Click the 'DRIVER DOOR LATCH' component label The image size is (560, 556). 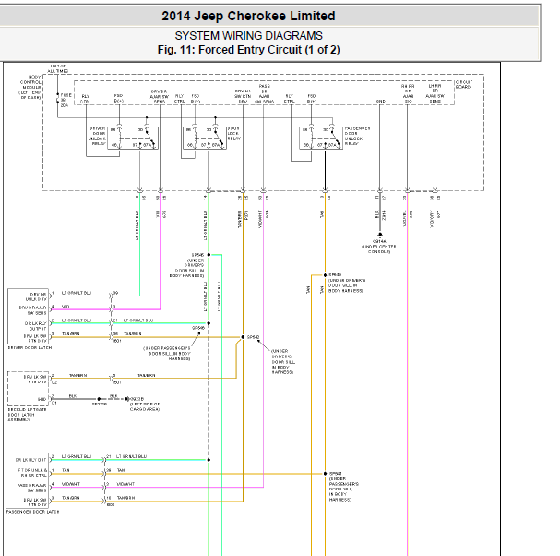(x=30, y=348)
